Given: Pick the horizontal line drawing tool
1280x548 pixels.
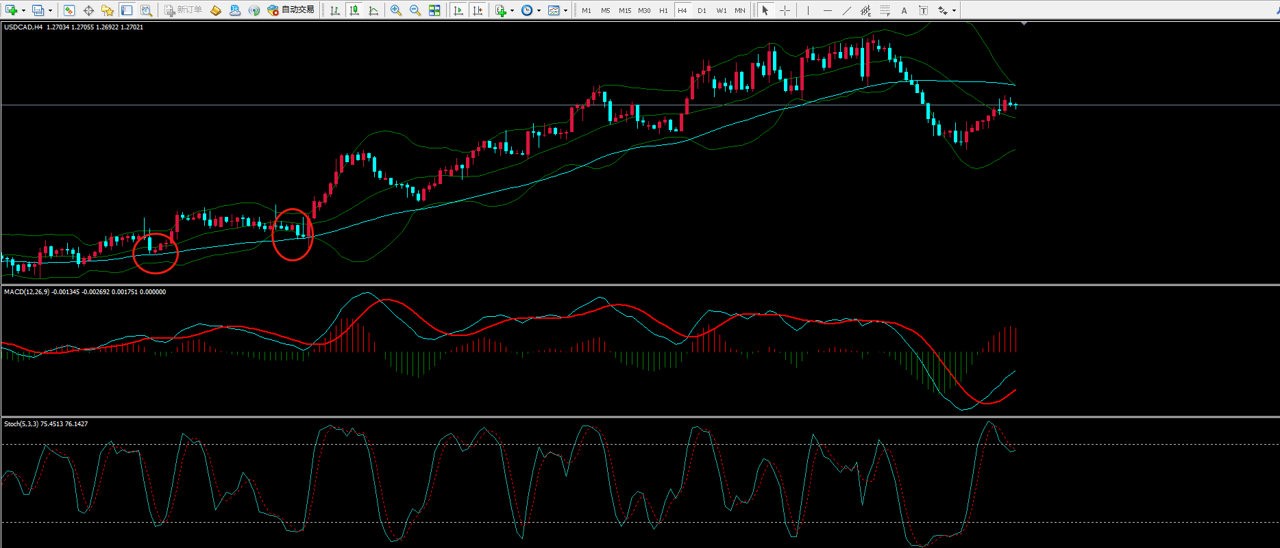Looking at the screenshot, I should tap(828, 10).
